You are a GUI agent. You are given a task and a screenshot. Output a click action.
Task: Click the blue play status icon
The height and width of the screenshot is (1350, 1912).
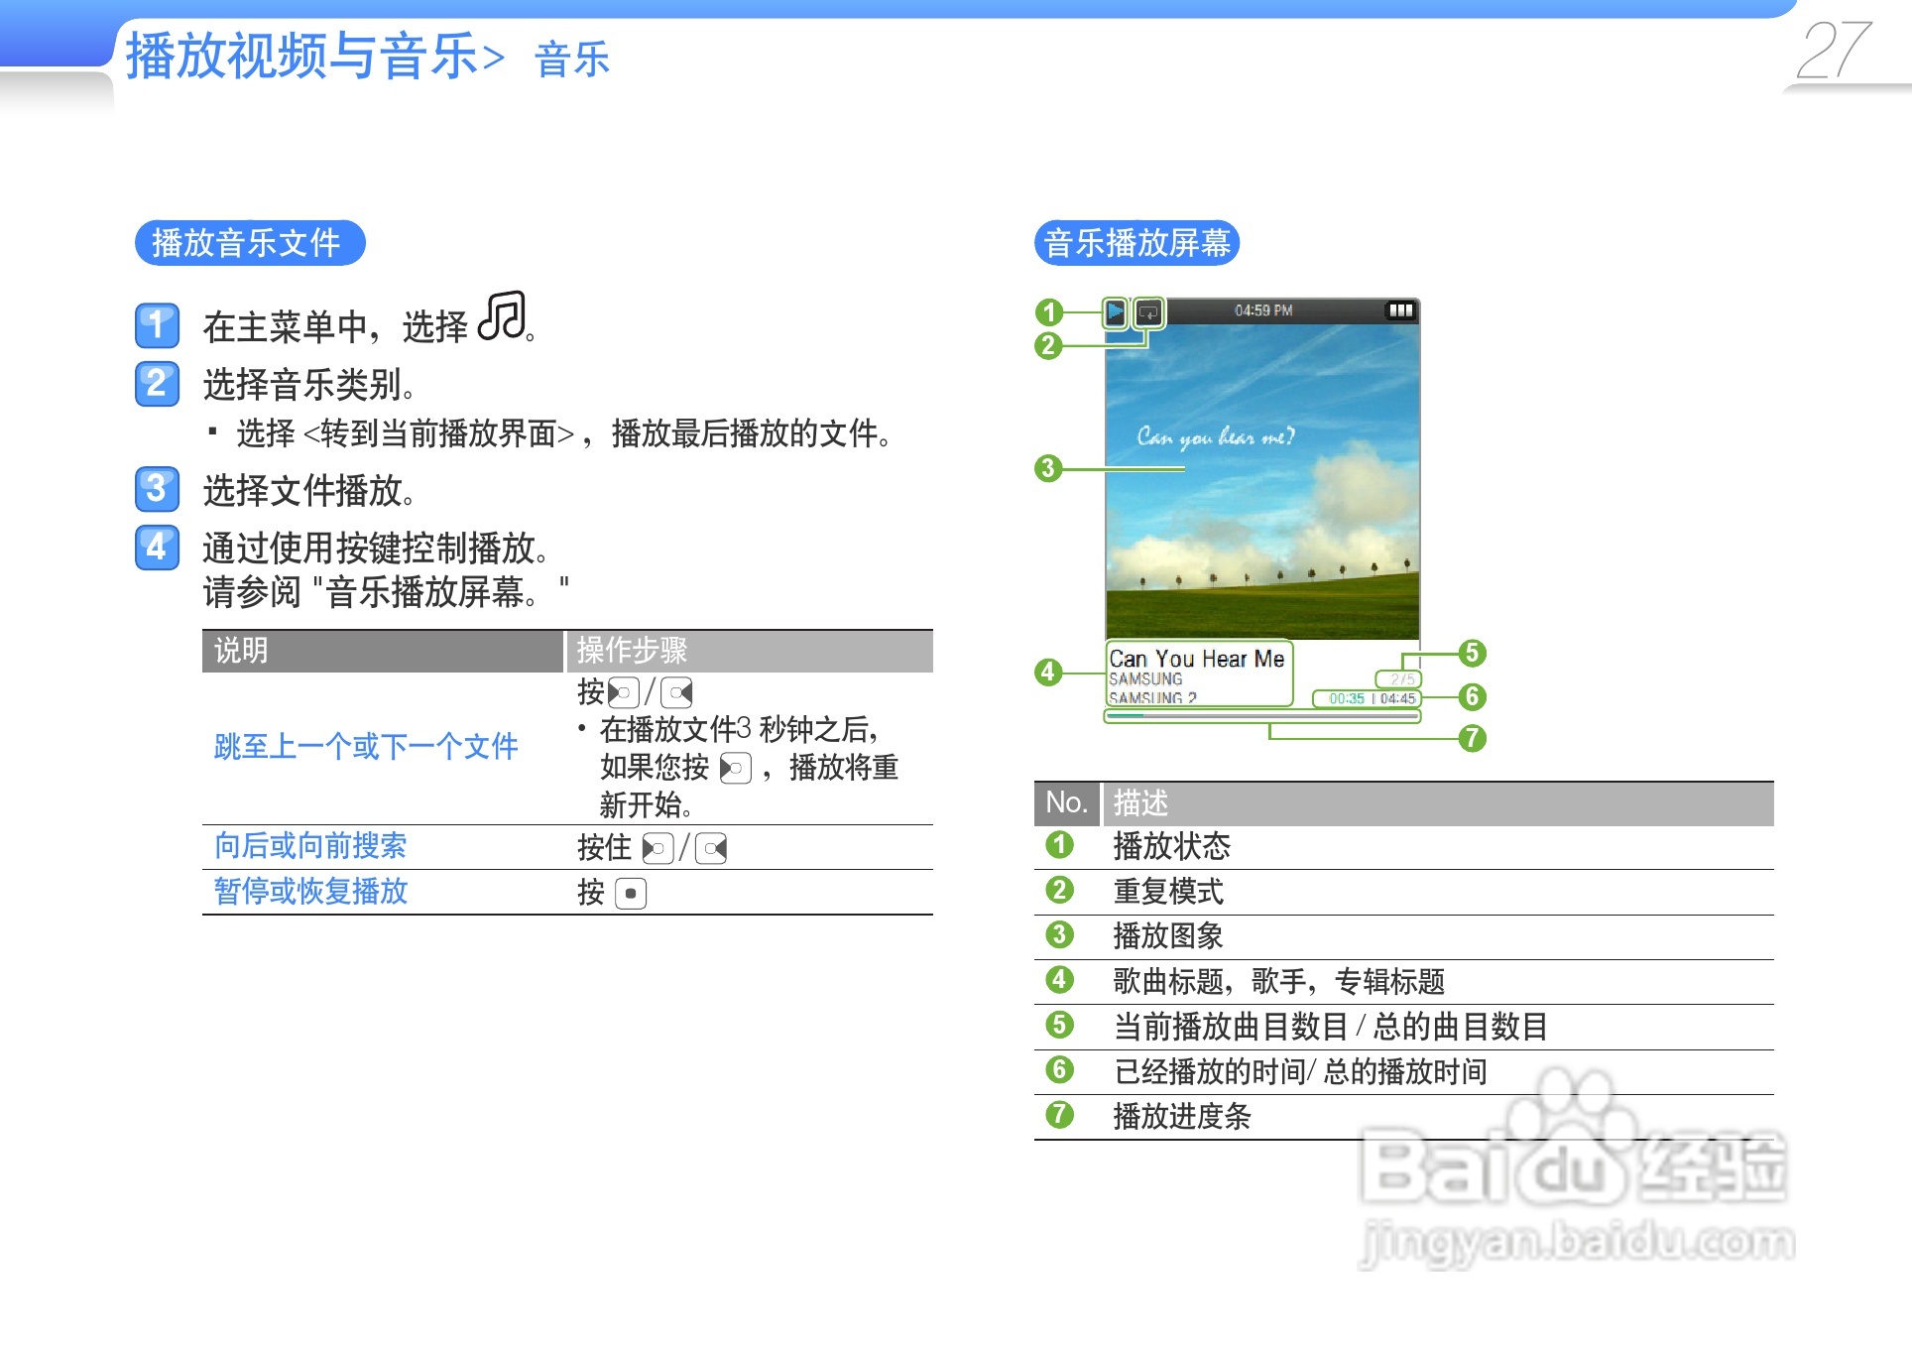pyautogui.click(x=1116, y=312)
